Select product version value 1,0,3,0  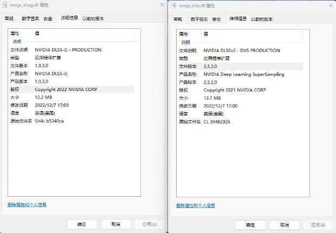click(42, 81)
